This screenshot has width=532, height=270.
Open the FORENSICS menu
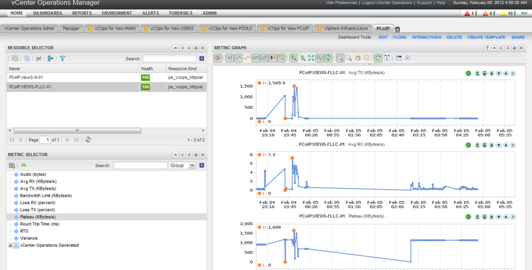point(180,13)
